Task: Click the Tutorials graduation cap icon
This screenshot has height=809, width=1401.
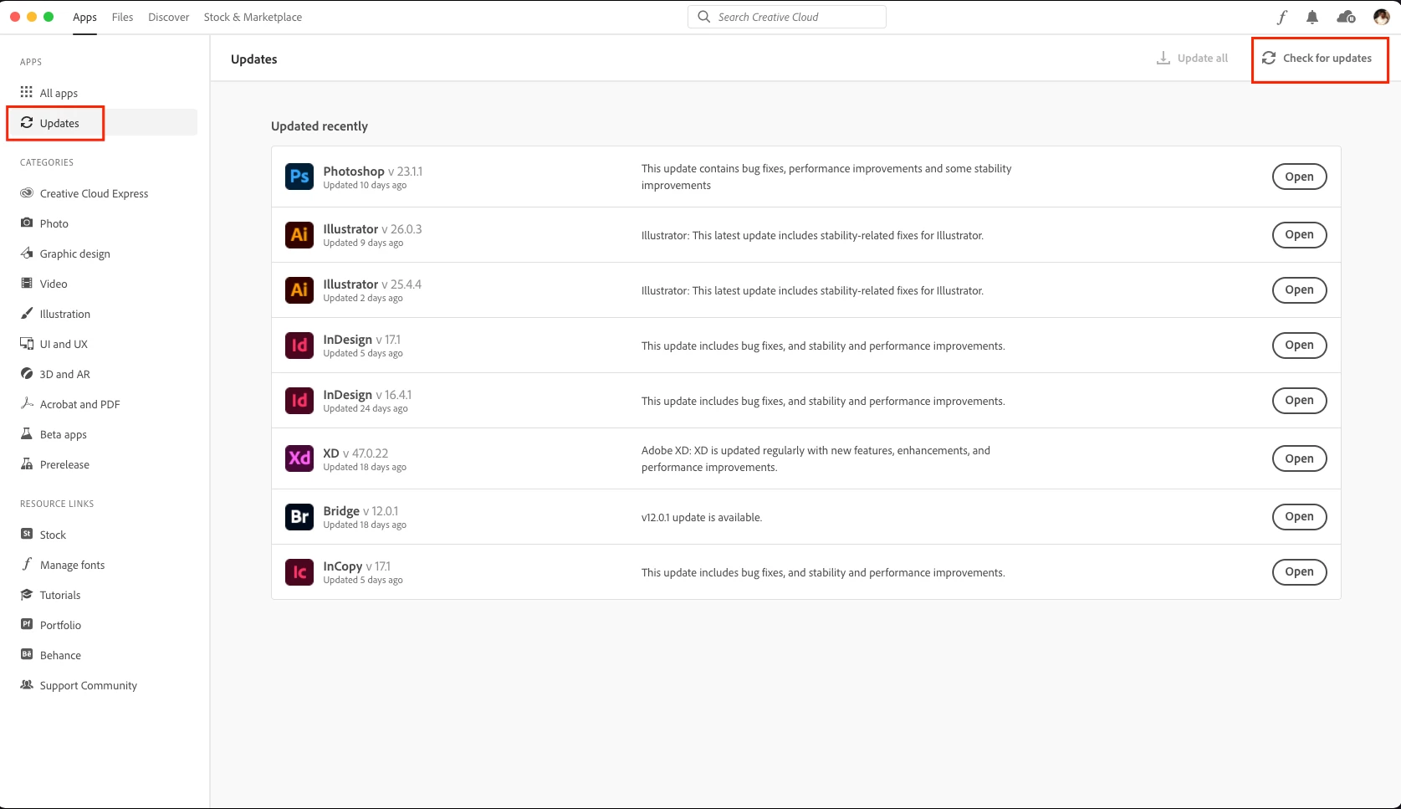Action: point(27,594)
